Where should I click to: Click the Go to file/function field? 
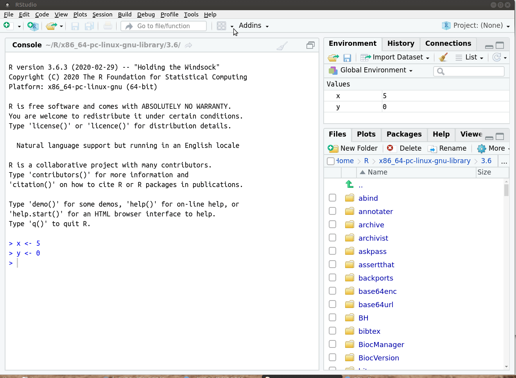coord(168,26)
